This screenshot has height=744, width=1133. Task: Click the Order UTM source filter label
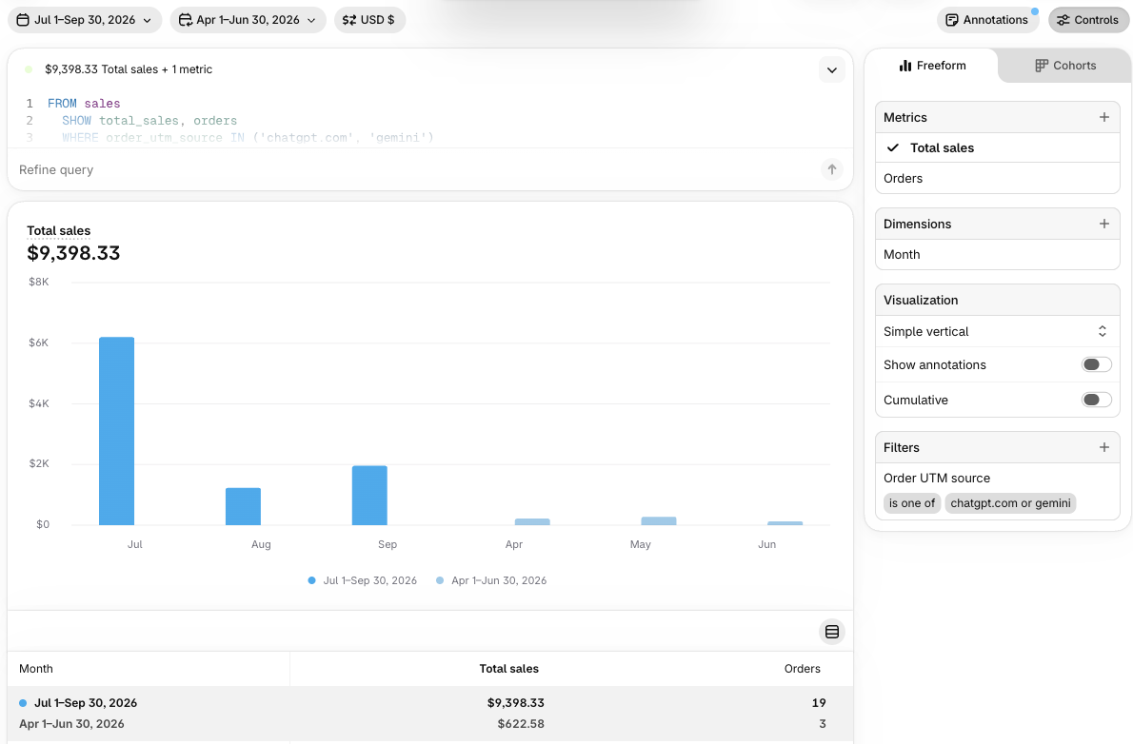click(937, 479)
